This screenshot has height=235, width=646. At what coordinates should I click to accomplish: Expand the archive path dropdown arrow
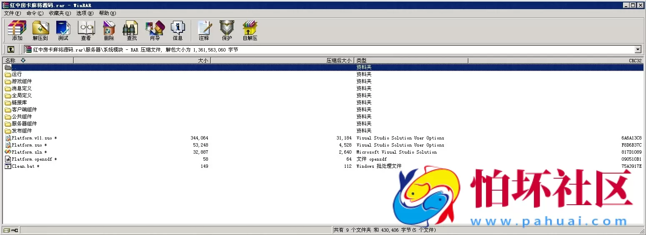pyautogui.click(x=638, y=50)
